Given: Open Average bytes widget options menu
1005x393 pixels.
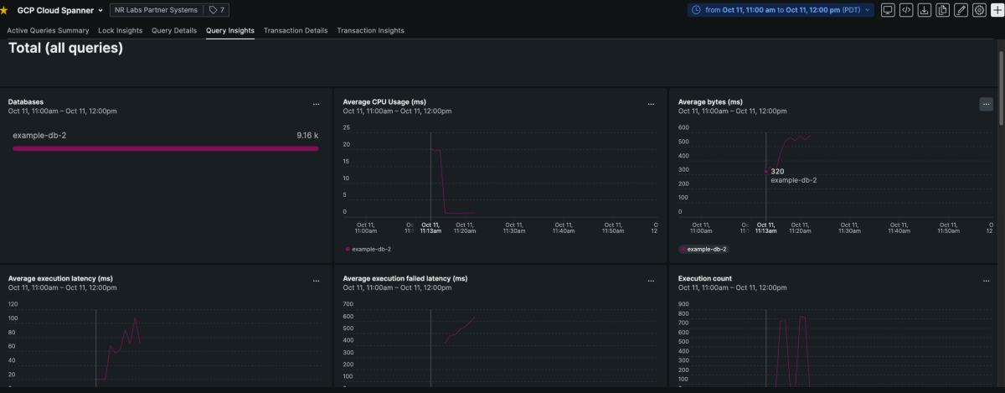Looking at the screenshot, I should 986,104.
